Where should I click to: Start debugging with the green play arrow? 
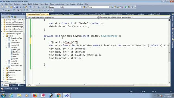(47, 7)
